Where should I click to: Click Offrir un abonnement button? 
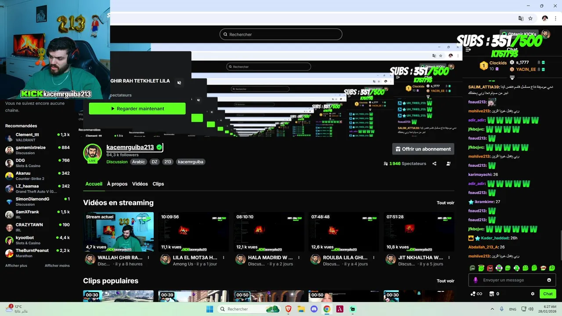pos(423,149)
